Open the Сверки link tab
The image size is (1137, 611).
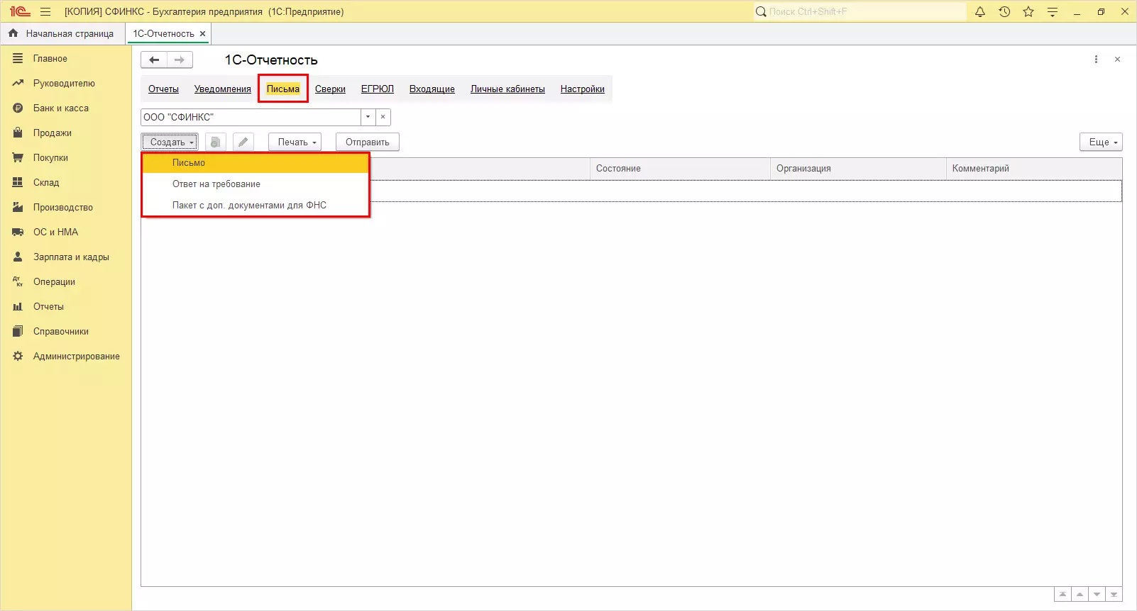pos(330,89)
